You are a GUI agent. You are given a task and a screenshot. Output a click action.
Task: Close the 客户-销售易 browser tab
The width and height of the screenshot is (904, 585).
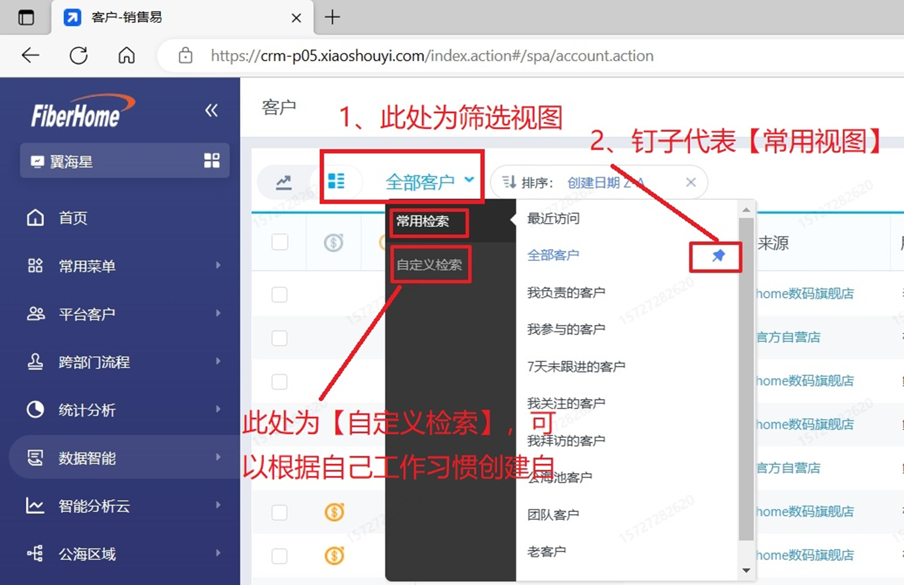click(x=296, y=18)
